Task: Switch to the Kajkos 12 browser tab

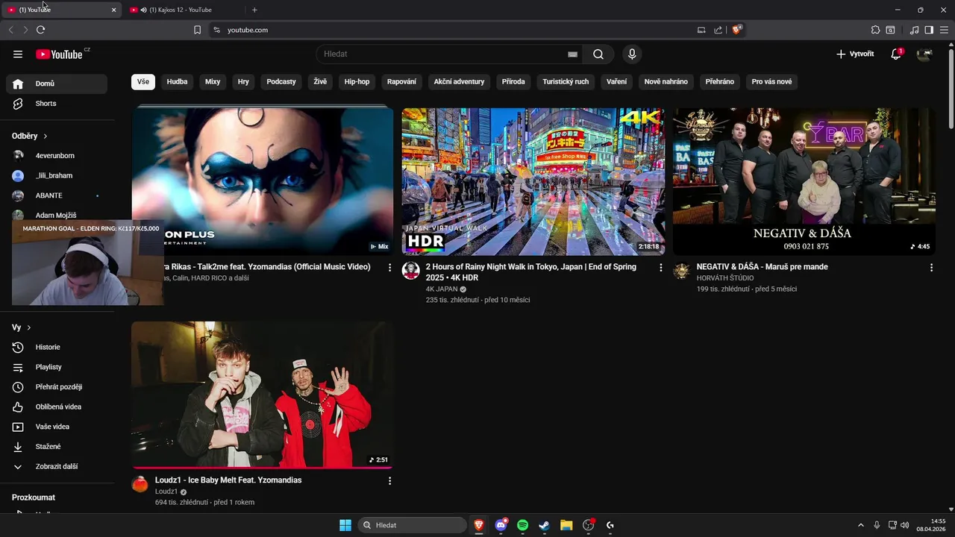Action: pos(183,10)
